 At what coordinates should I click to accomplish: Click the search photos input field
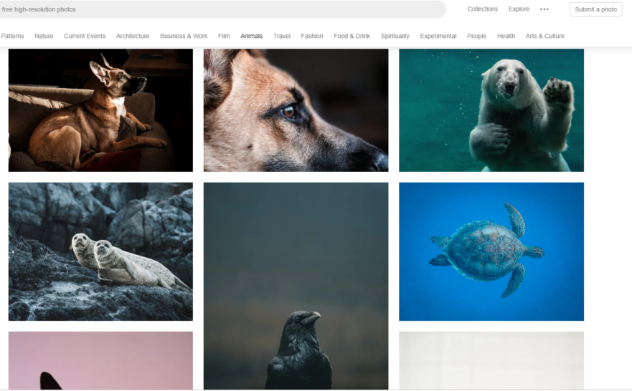pos(222,9)
